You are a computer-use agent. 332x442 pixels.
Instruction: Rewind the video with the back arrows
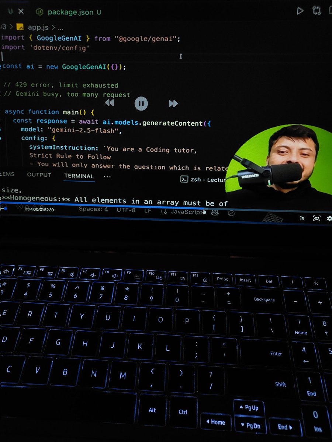click(x=109, y=103)
